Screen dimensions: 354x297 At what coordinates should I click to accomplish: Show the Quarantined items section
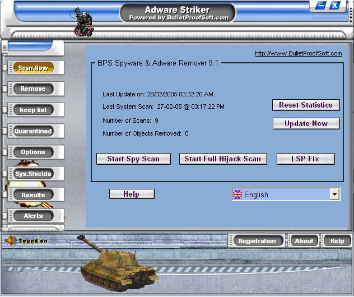[34, 131]
